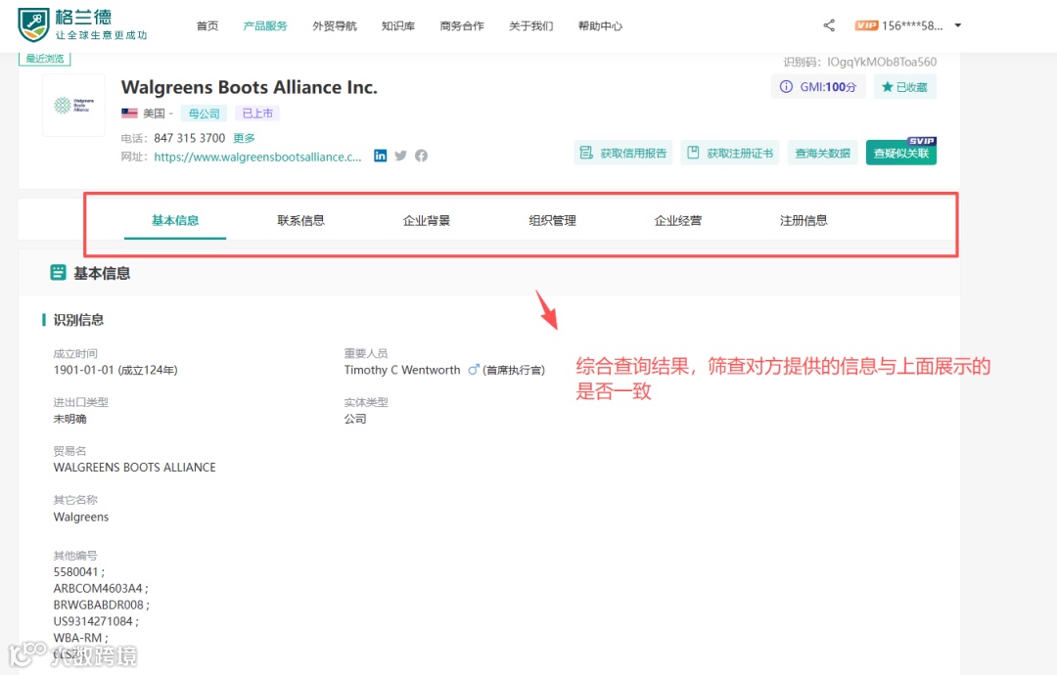
Task: Open 关于我们 in the navigation
Action: (530, 26)
